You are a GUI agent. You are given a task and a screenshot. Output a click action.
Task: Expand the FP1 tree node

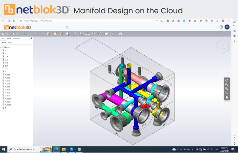(x=1, y=68)
